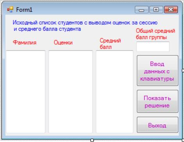Click the 'Показать решение' button
Image resolution: width=184 pixels, height=142 pixels.
157,101
